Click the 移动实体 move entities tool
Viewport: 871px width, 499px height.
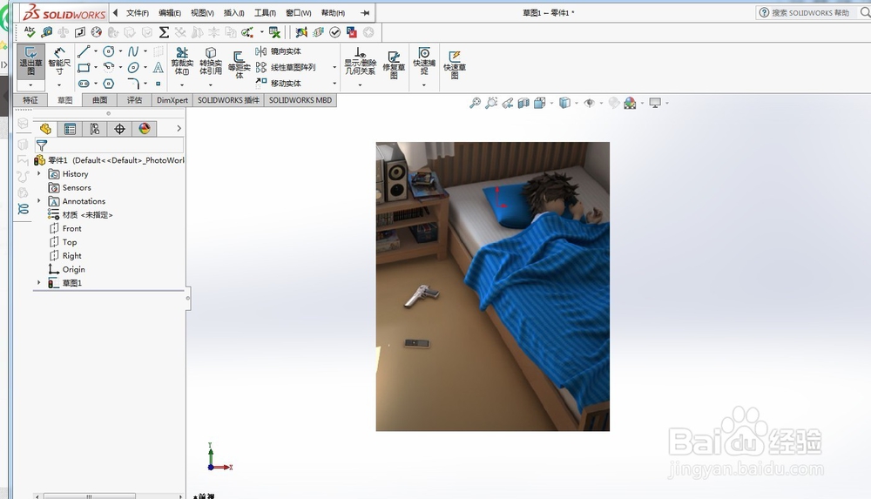(279, 84)
